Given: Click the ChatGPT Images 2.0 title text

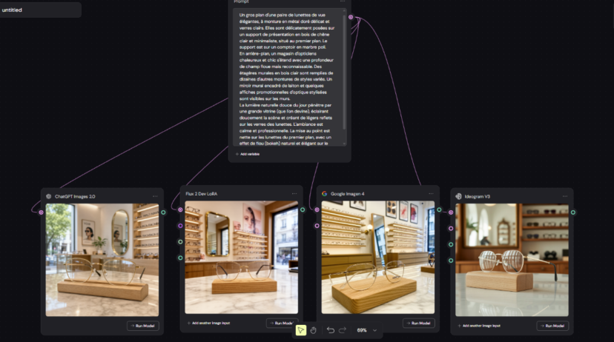Looking at the screenshot, I should click(x=75, y=196).
